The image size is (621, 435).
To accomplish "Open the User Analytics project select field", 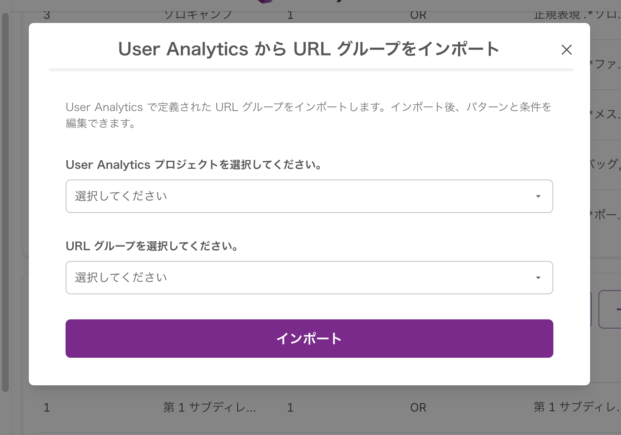I will (x=309, y=196).
